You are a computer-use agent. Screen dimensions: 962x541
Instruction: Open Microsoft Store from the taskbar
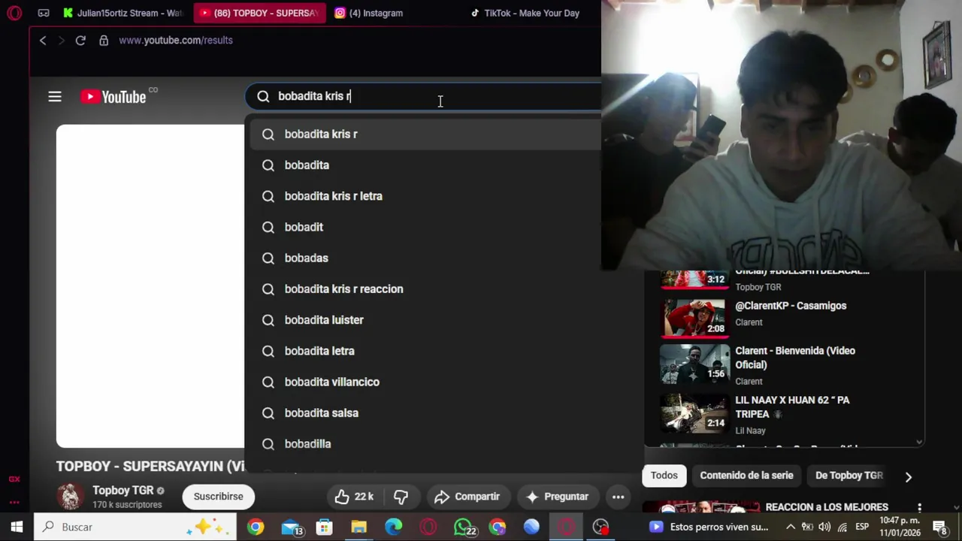click(324, 527)
